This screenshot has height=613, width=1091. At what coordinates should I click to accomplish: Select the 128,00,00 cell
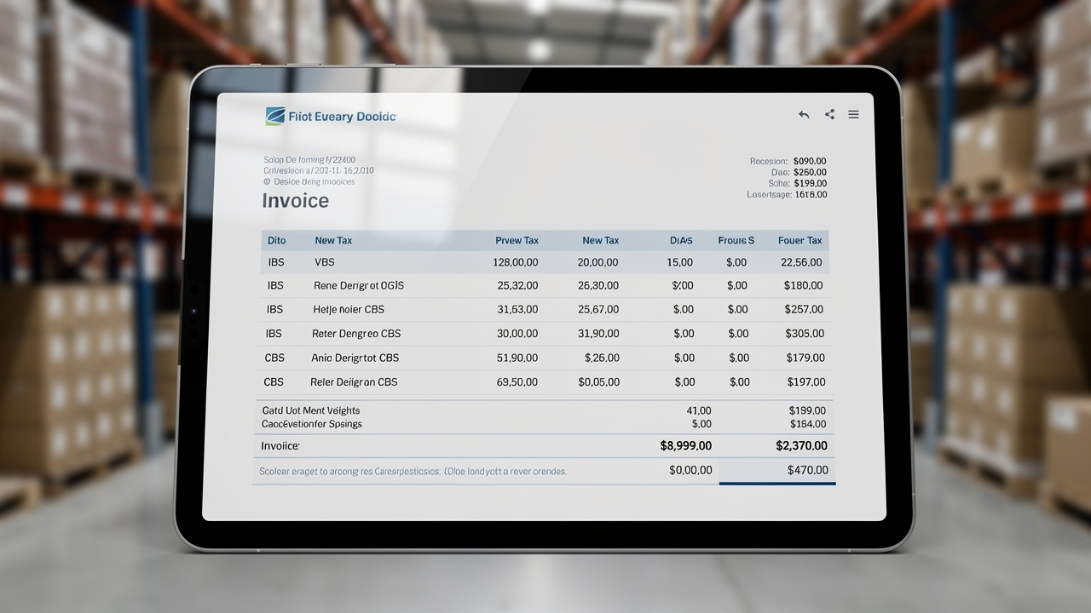click(x=516, y=263)
